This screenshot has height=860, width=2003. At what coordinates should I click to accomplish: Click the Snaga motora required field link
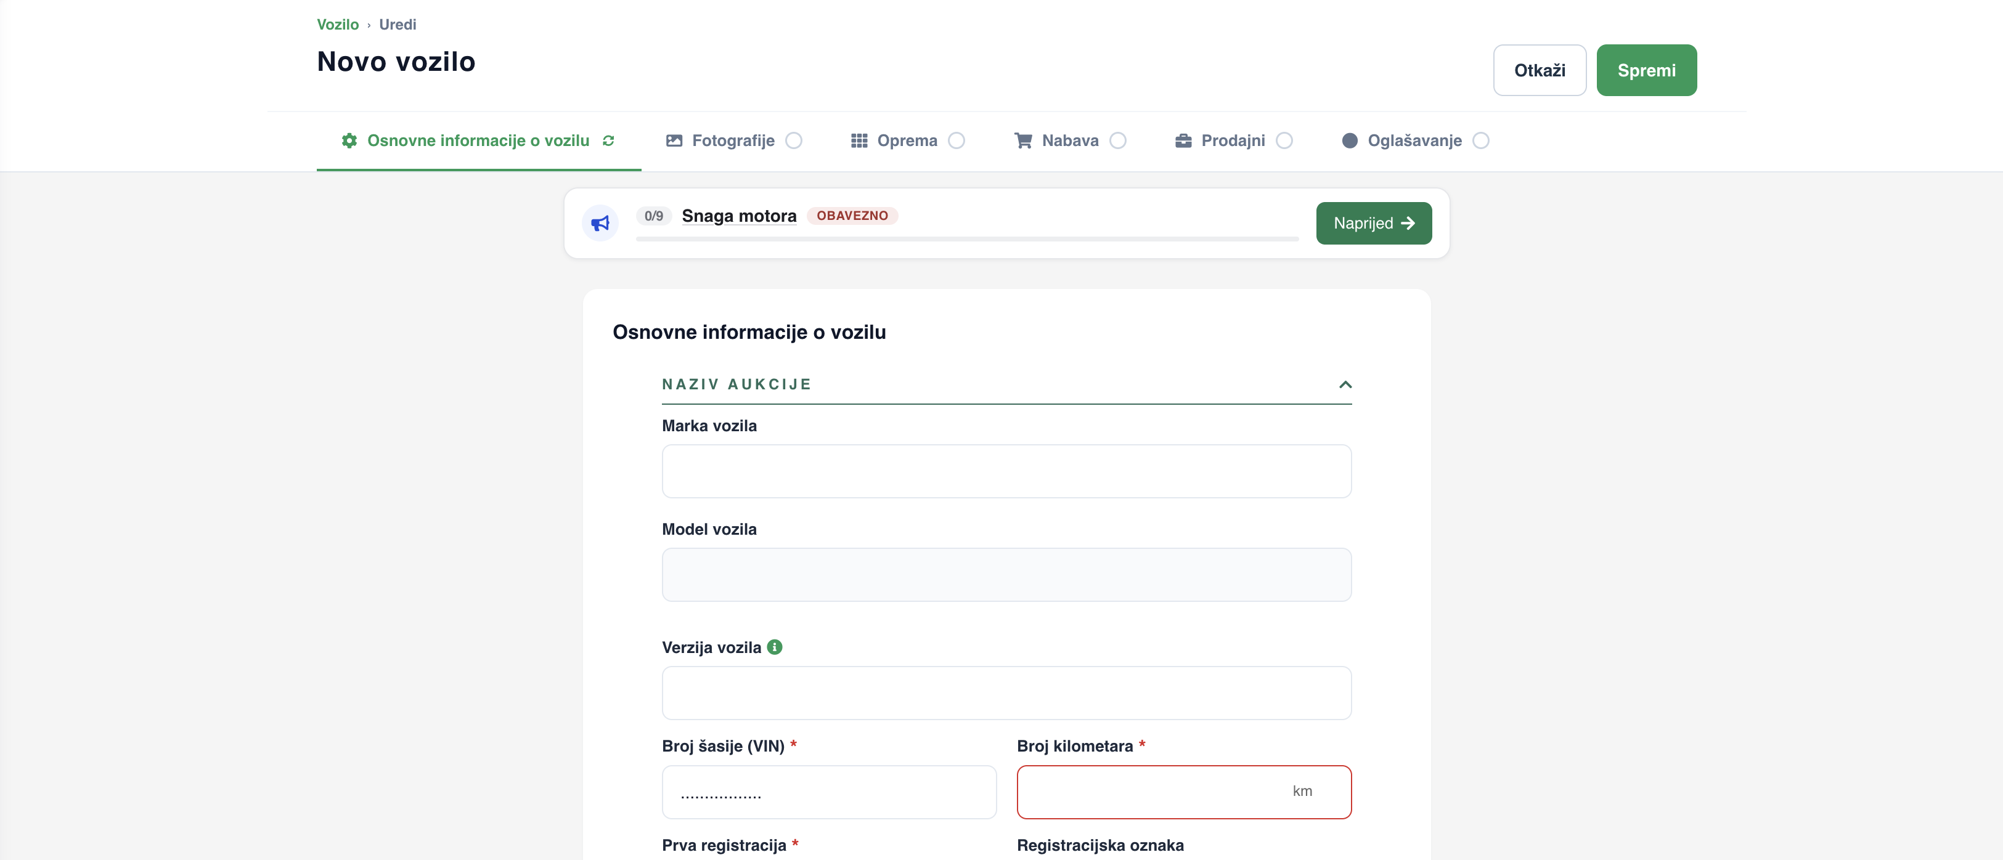pyautogui.click(x=739, y=216)
